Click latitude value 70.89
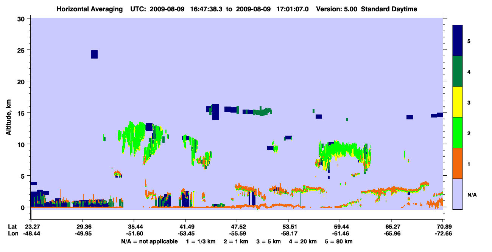Viewport: 492px width, 252px height. pos(443,227)
